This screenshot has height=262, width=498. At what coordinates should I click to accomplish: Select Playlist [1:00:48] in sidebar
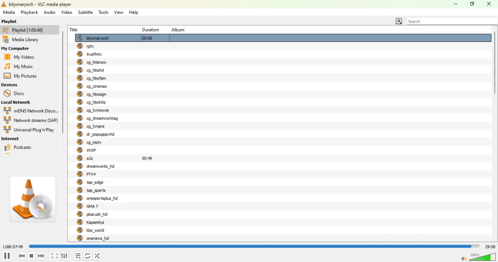[30, 30]
